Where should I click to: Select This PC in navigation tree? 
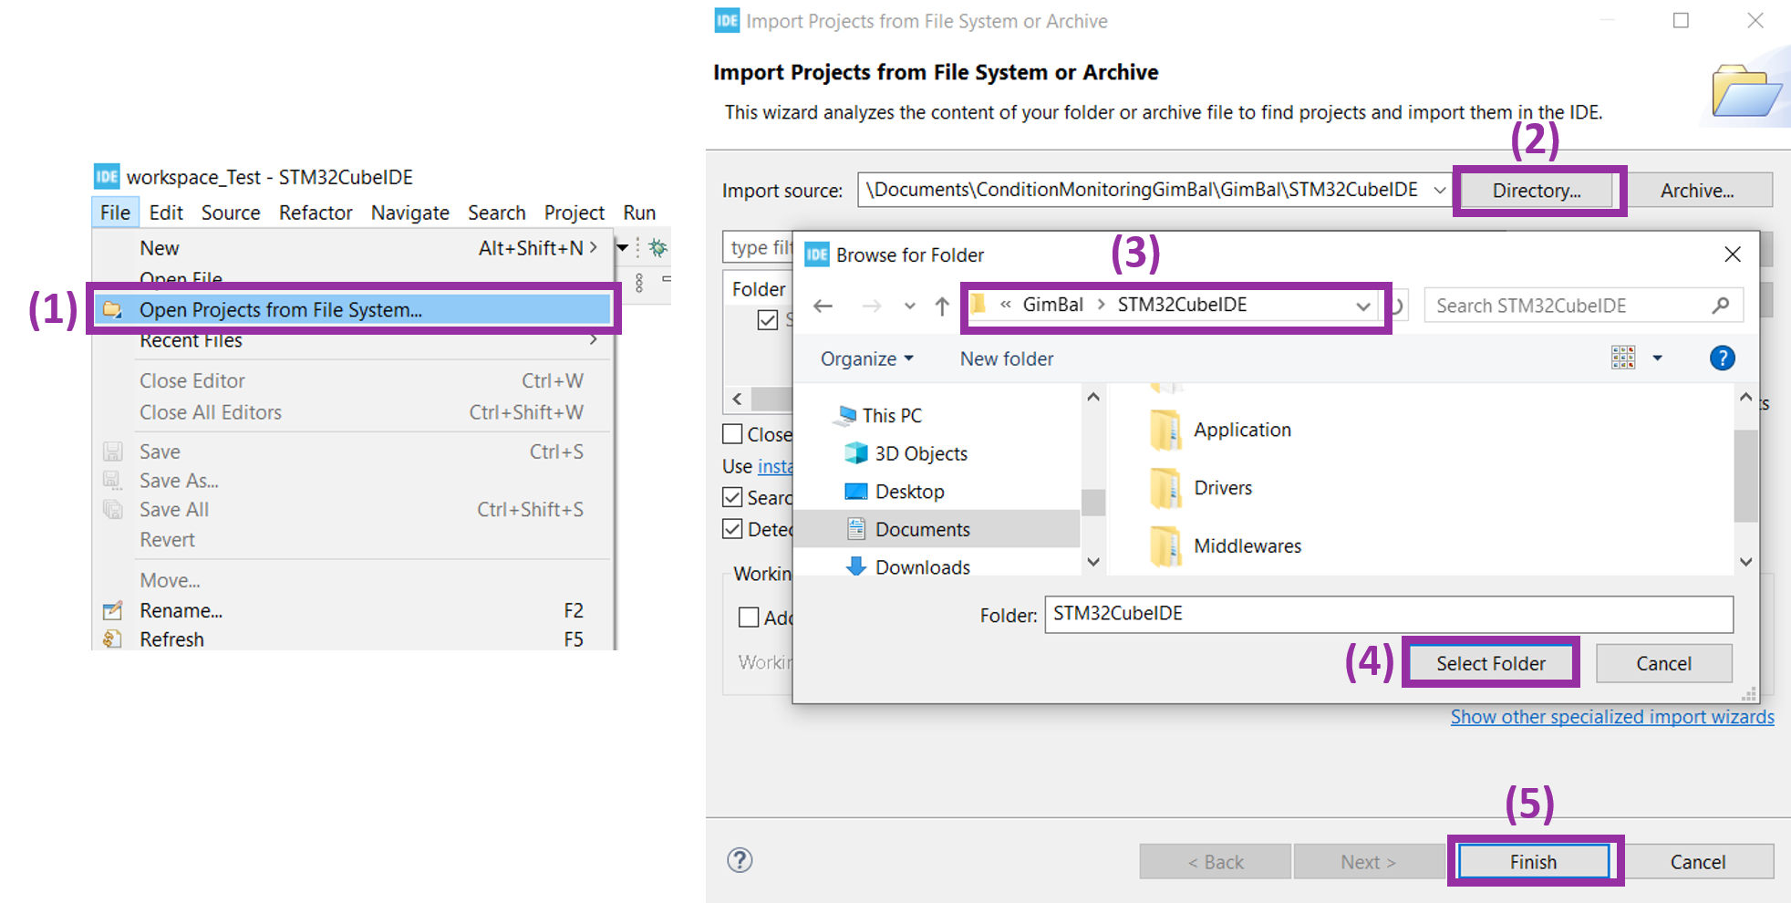tap(892, 415)
